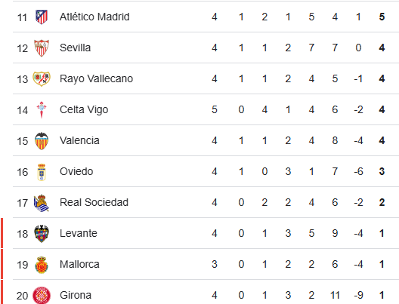
Task: Open Real Sociedad team page
Action: pos(94,202)
